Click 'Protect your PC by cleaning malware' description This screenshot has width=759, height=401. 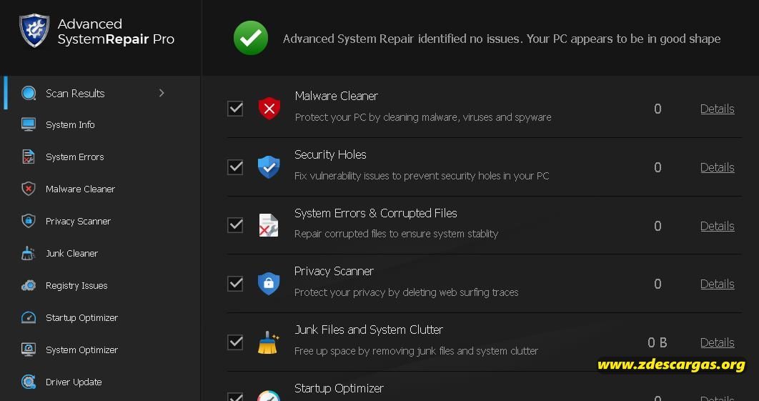423,117
